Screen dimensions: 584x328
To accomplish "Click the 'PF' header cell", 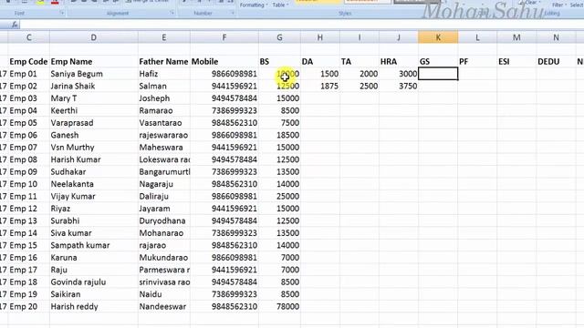I will 477,61.
